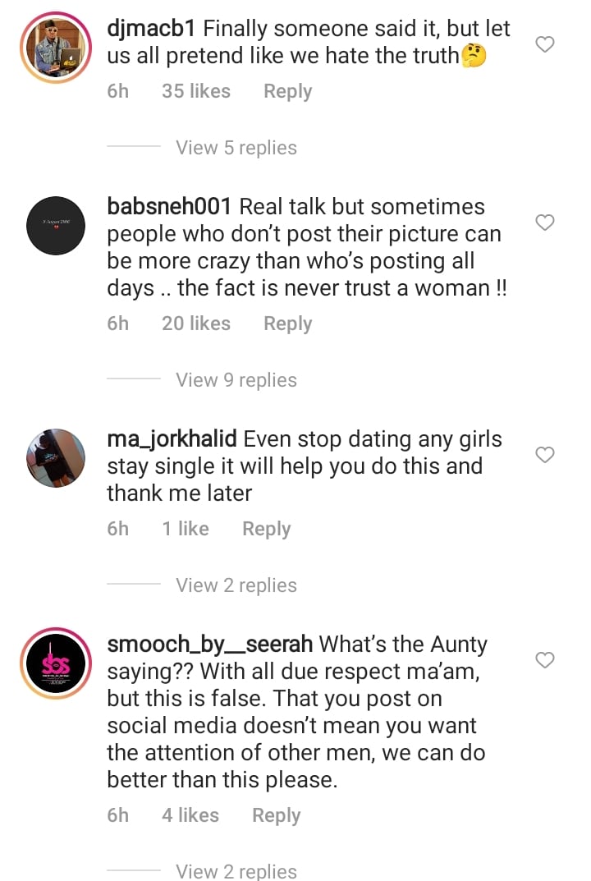Viewport: 591px width, 881px height.
Task: View ma_jorkhalid's profile photo
Action: coord(56,459)
